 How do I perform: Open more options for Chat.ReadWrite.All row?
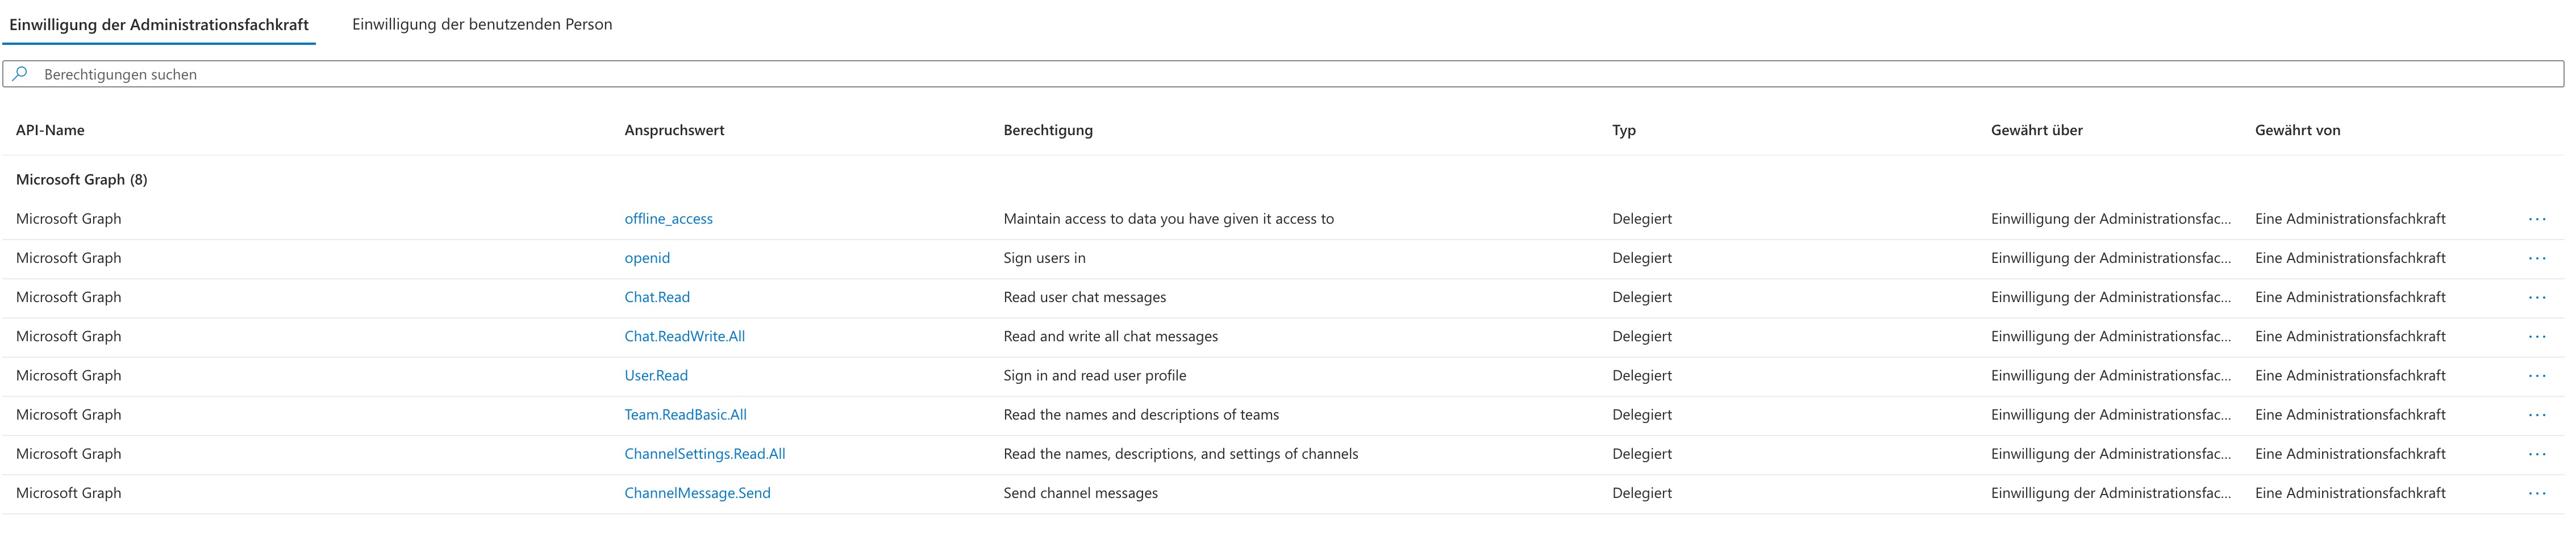point(2536,336)
